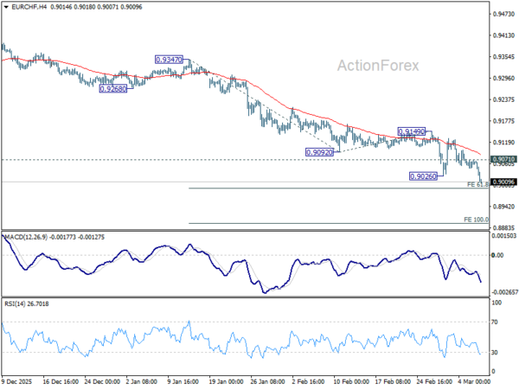This screenshot has width=519, height=389.
Task: Click the 0.89420 price axis value
Action: [x=503, y=207]
